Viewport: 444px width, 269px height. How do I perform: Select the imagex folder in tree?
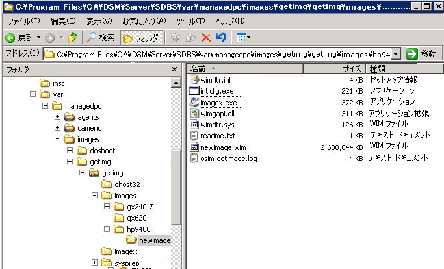(x=119, y=251)
